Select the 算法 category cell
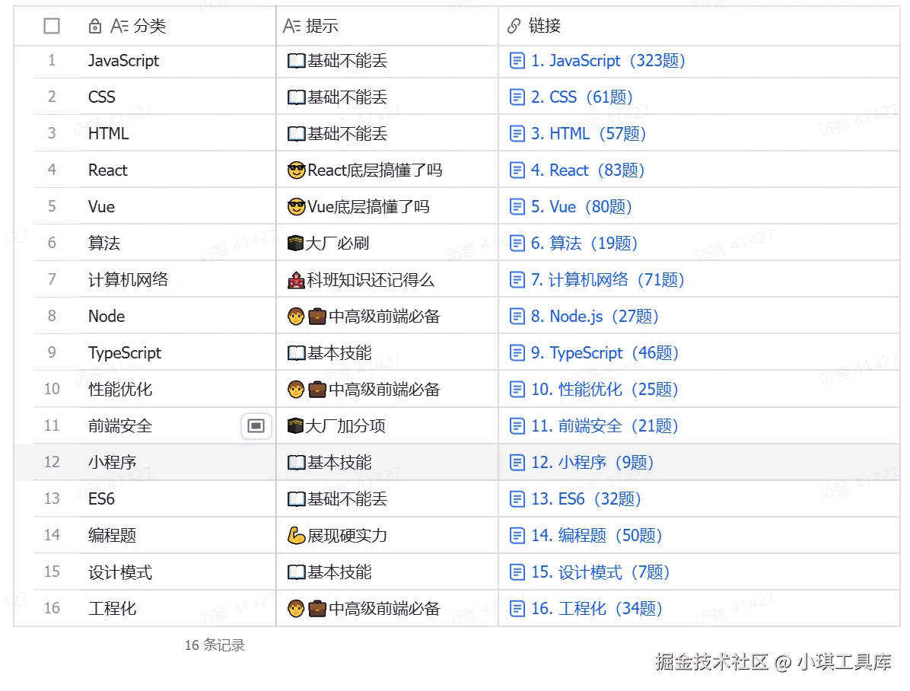Viewport: 910px width, 691px height. pyautogui.click(x=177, y=244)
